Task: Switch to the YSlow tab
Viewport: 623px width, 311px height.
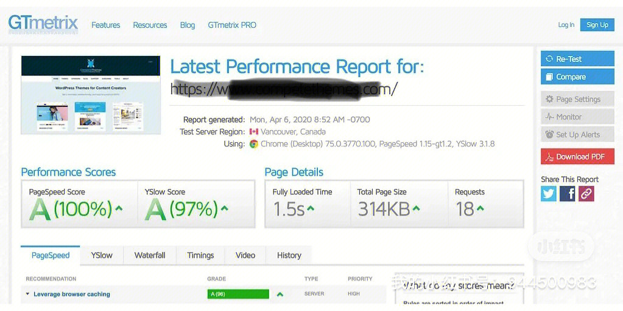Action: [102, 256]
